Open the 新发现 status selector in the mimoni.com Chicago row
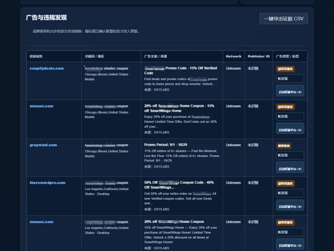334x251 pixels. tap(290, 117)
